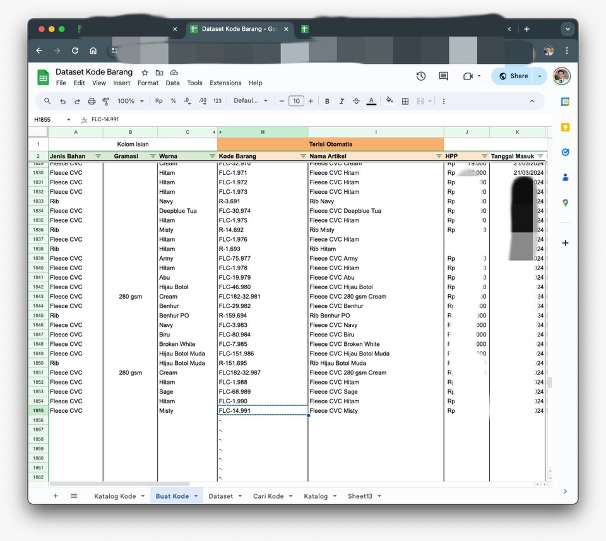Open the comments panel icon
Image resolution: width=606 pixels, height=541 pixels.
tap(443, 76)
